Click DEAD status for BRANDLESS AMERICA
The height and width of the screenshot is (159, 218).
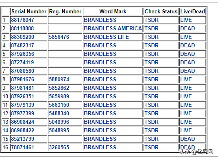pyautogui.click(x=187, y=28)
